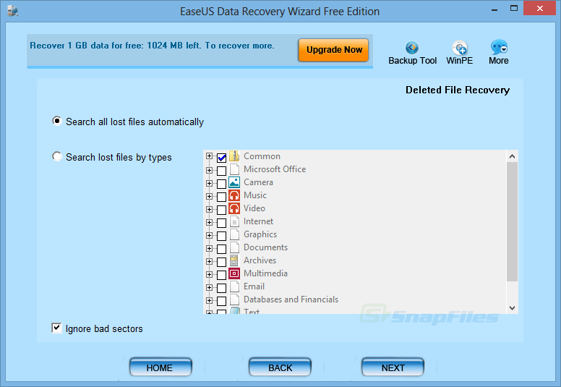The height and width of the screenshot is (387, 561).
Task: Expand the Graphics tree node
Action: (x=210, y=236)
